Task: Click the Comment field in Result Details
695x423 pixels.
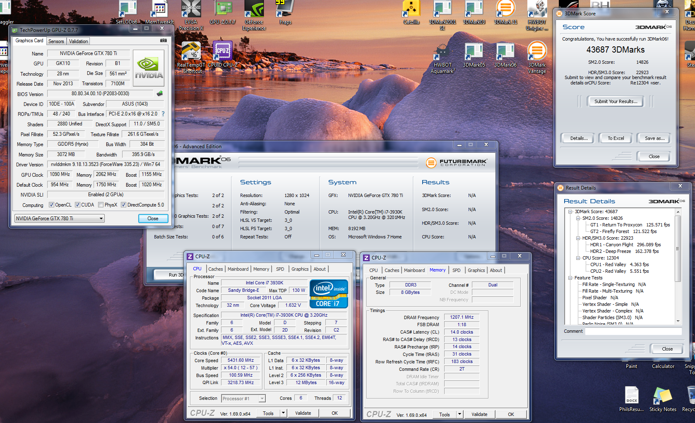Action: [x=634, y=331]
